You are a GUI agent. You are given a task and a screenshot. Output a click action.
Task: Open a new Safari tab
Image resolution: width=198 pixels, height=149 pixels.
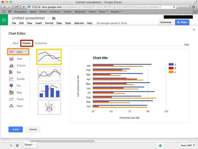pos(195,12)
